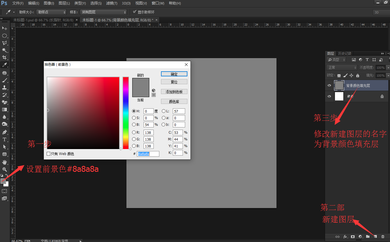This screenshot has height=242, width=390.
Task: Select the Eraser tool
Action: click(4, 102)
